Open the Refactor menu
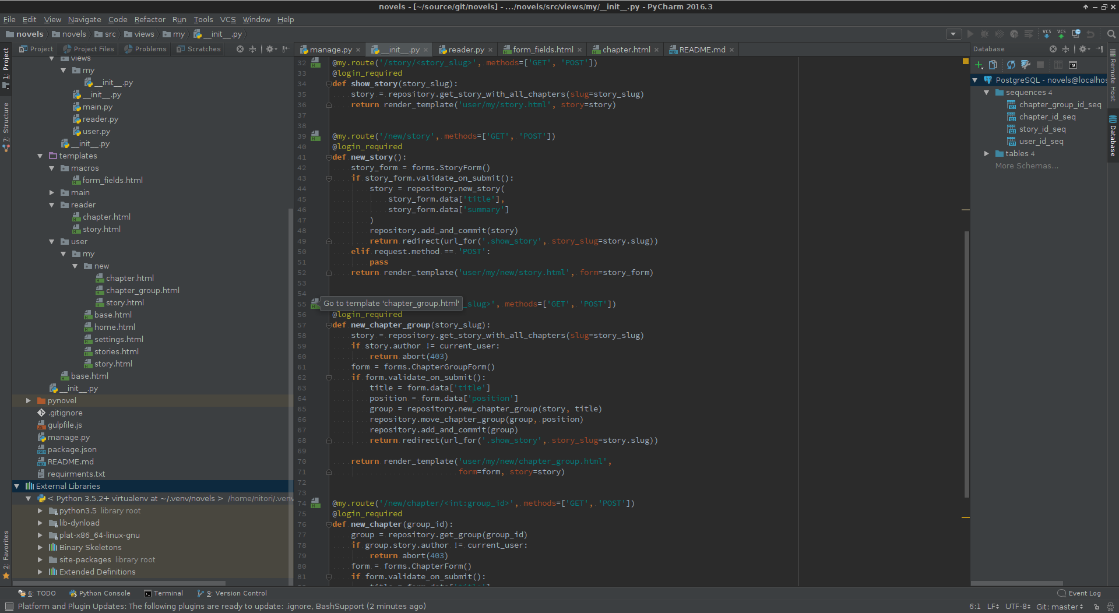Screen dimensions: 1119x613 pos(150,19)
